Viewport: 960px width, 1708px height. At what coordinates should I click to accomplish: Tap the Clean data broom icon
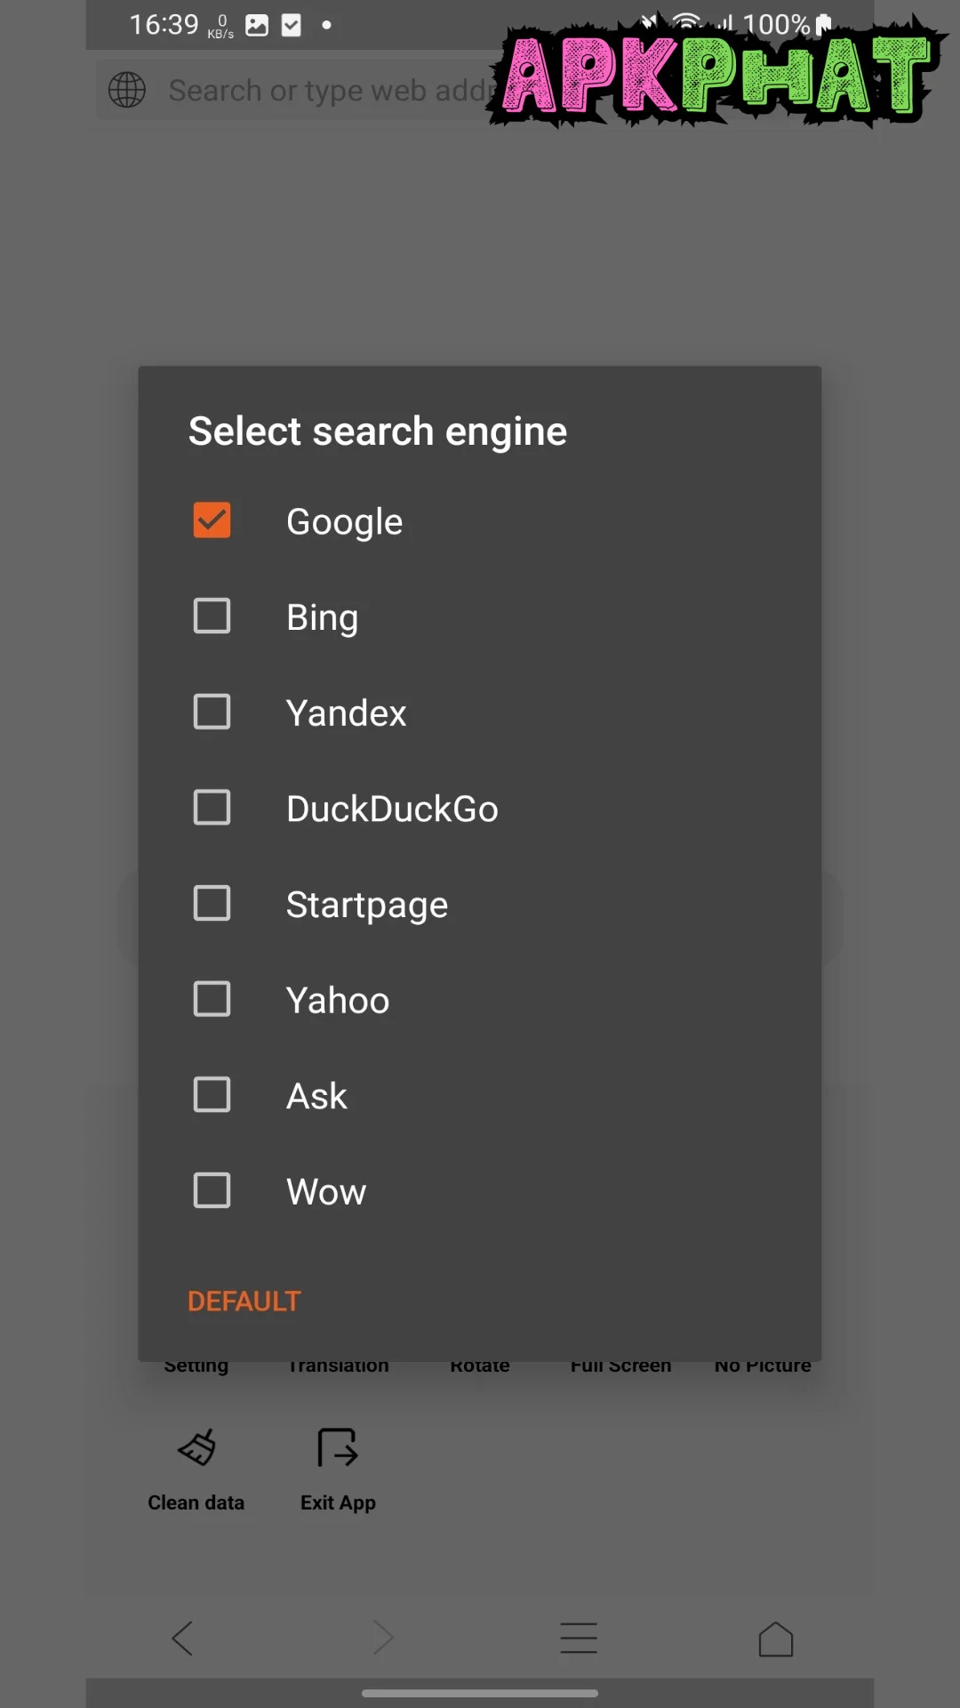(x=196, y=1447)
